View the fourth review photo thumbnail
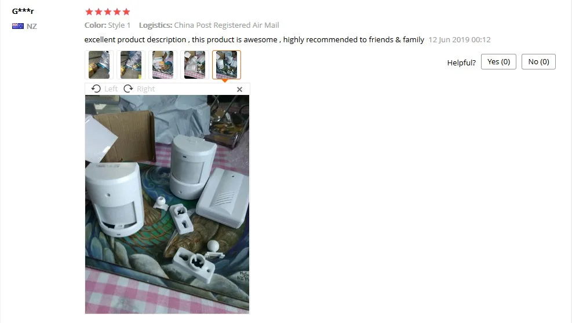Image resolution: width=572 pixels, height=323 pixels. point(195,65)
